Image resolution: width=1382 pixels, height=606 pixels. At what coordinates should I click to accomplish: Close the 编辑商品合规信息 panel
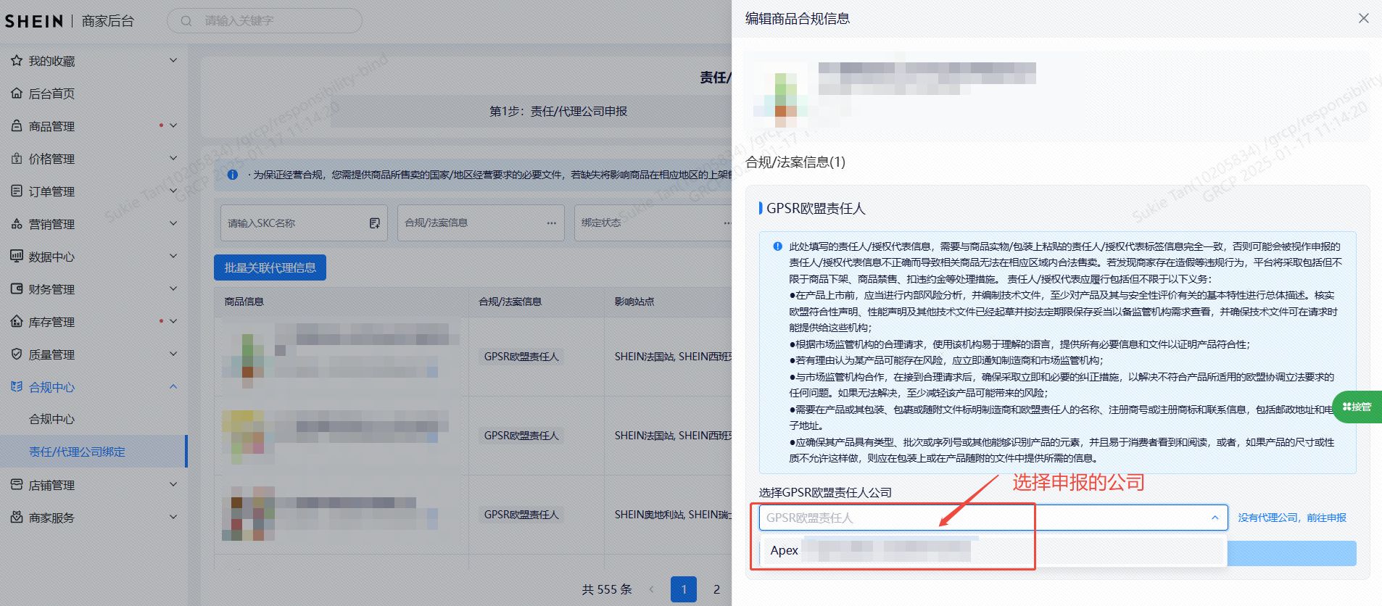[x=1364, y=18]
